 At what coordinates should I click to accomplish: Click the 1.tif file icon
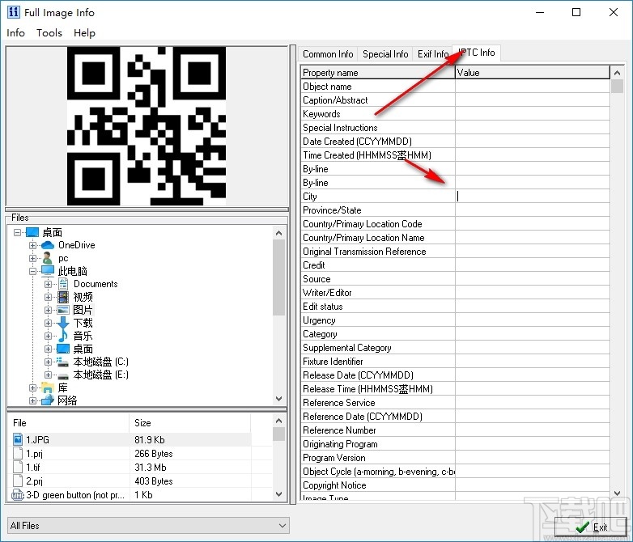[x=18, y=467]
